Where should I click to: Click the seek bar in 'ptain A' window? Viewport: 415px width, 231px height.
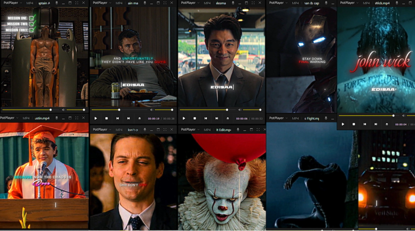click(x=31, y=110)
